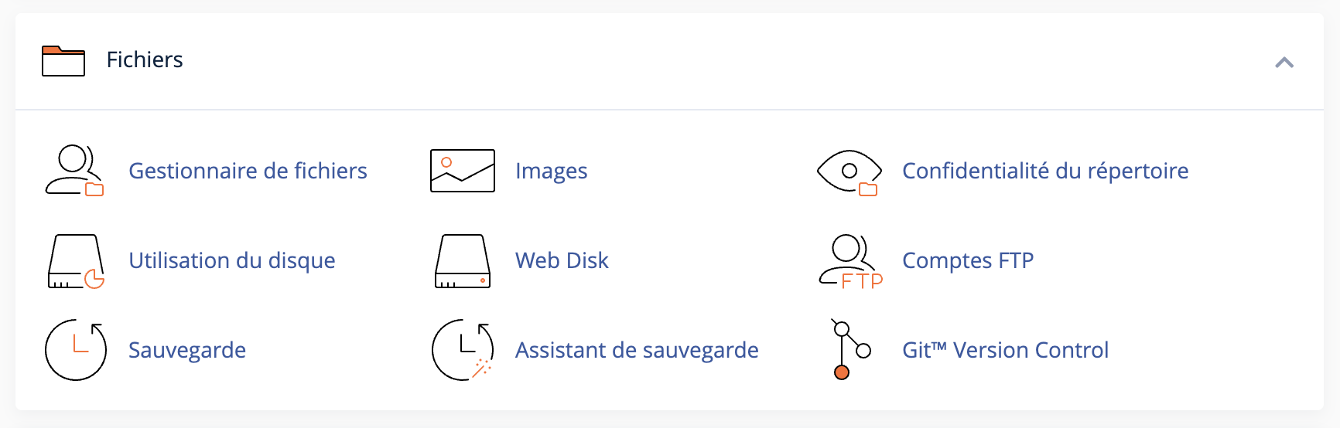Click the Sauvegarde clock icon

pos(76,350)
